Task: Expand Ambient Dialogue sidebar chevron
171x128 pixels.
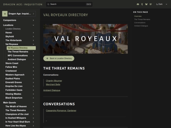Action: click(x=33, y=59)
